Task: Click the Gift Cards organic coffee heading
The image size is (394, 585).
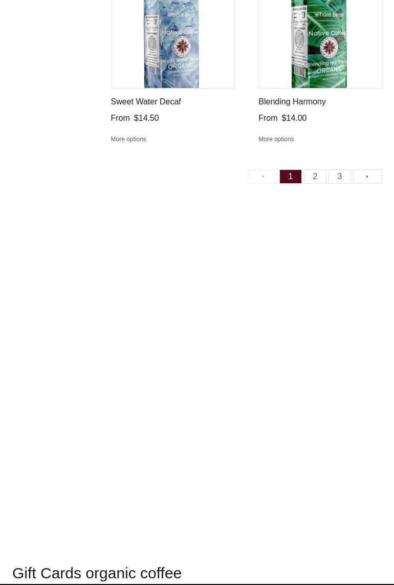Action: point(97,573)
